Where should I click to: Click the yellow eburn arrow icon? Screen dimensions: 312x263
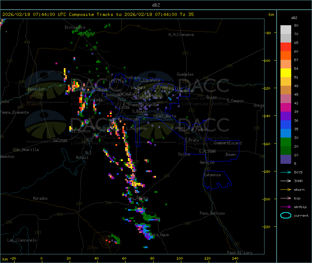[286, 190]
